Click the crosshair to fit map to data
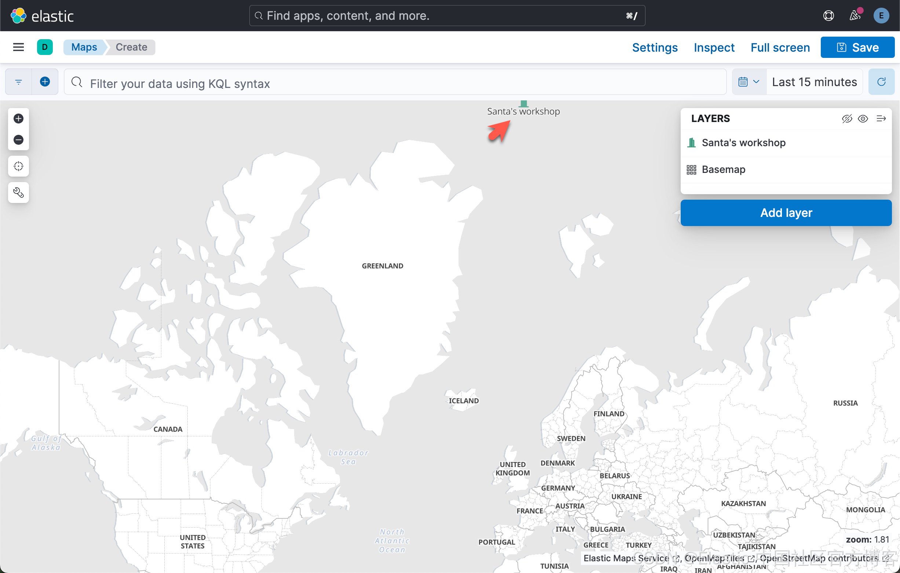Screen dimensions: 900x573 click(18, 166)
